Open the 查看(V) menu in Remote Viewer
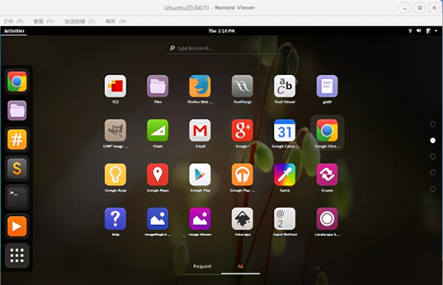This screenshot has height=285, width=443. (44, 22)
